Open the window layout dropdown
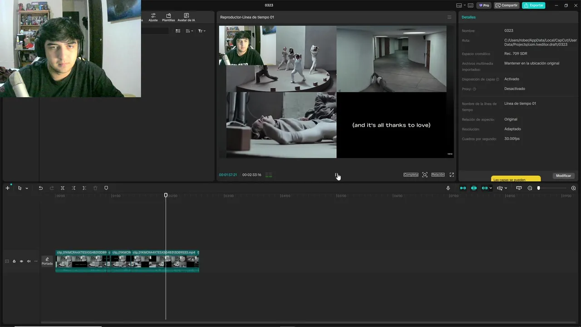581x327 pixels. (x=461, y=5)
